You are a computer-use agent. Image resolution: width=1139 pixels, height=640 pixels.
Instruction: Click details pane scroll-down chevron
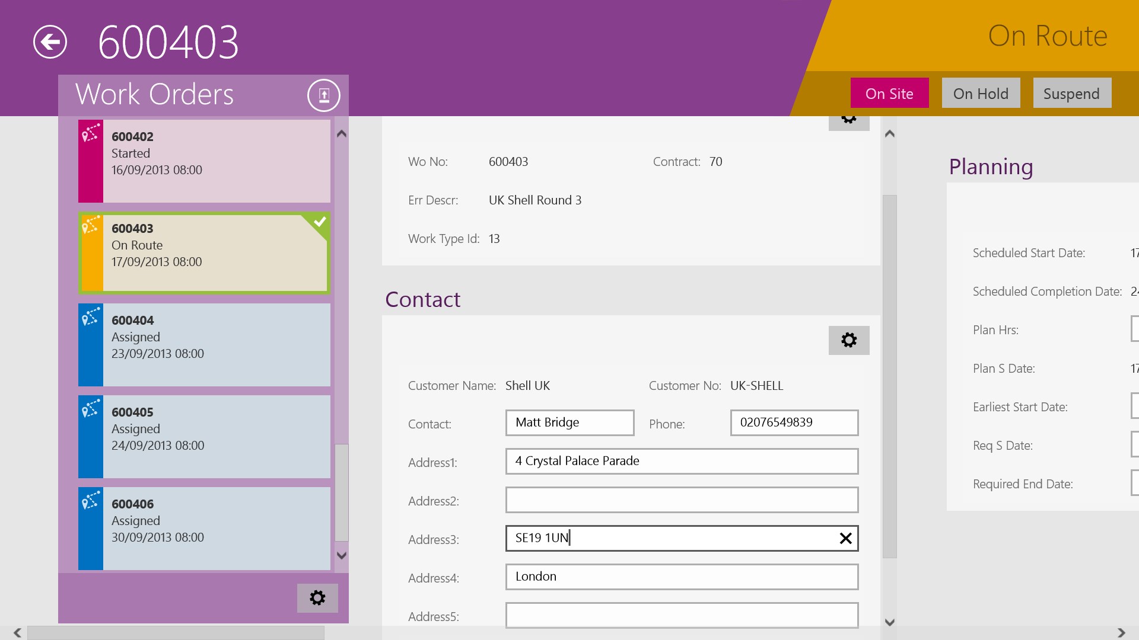[889, 622]
